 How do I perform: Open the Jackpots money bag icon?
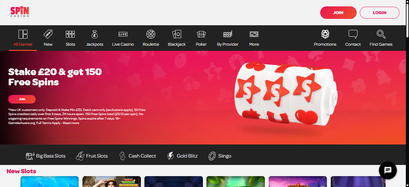95,34
